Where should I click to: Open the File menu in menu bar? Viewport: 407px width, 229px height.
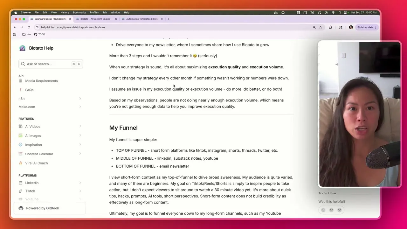coord(37,13)
